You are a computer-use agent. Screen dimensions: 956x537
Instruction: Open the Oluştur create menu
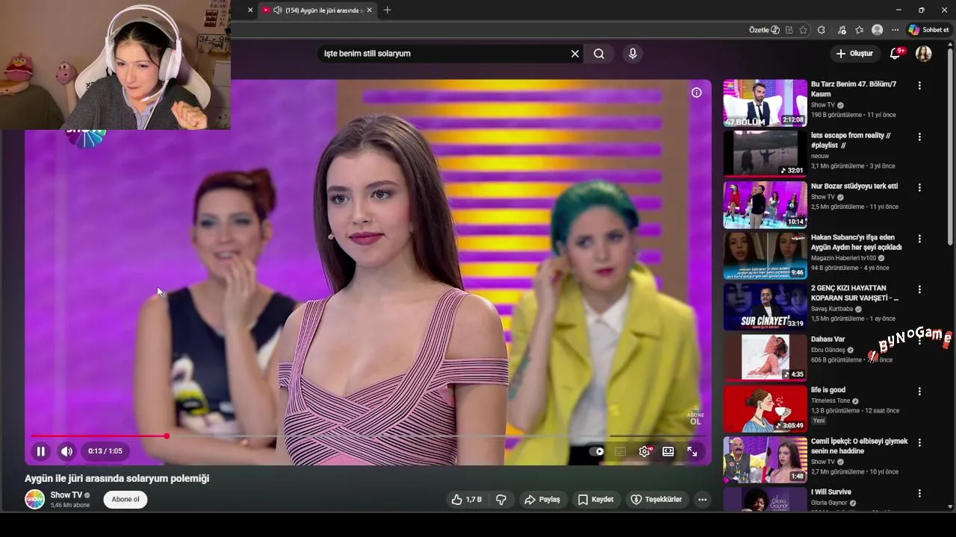click(854, 54)
